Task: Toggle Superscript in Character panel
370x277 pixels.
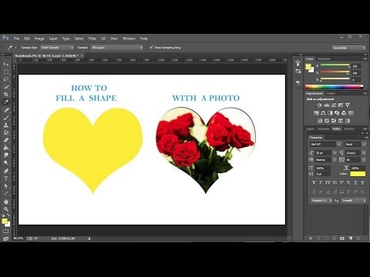Action: 341,182
